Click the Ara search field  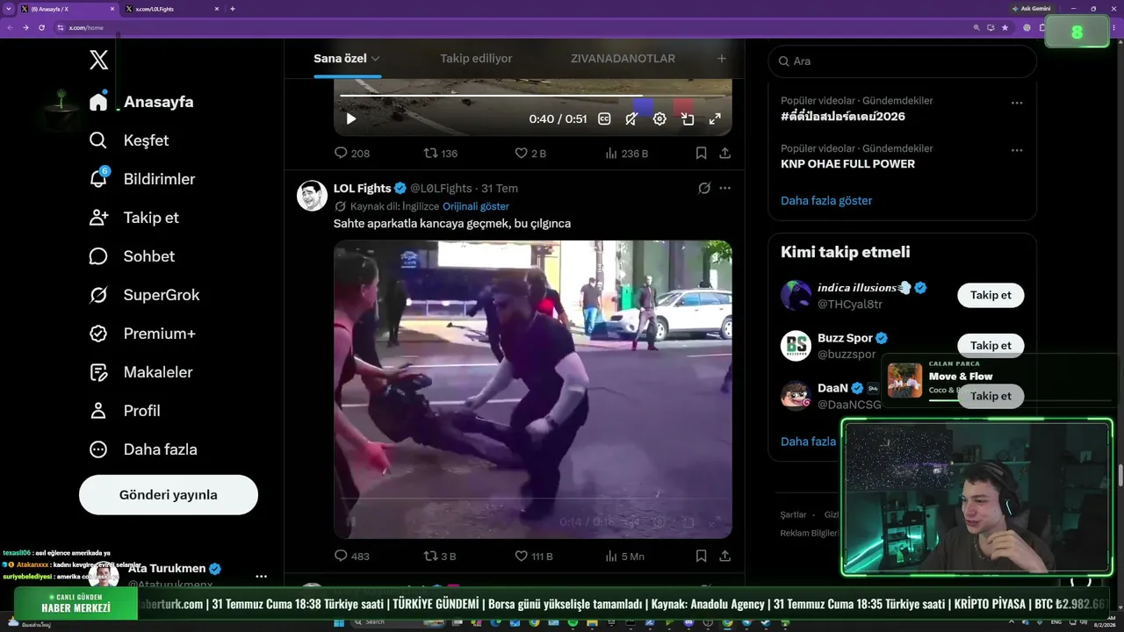pos(903,61)
